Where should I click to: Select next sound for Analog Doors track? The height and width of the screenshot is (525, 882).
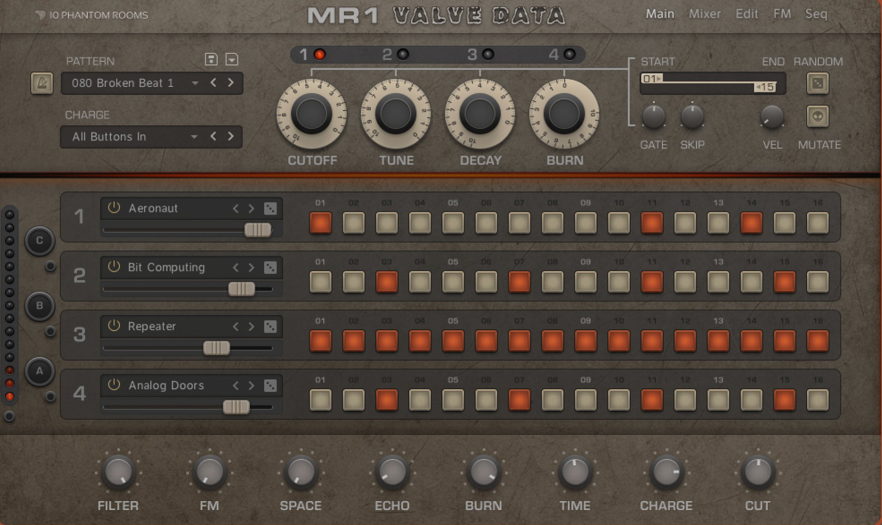pos(251,386)
